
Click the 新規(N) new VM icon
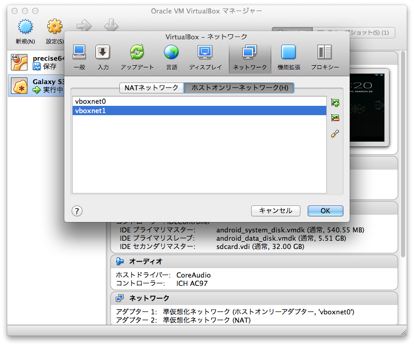[x=25, y=26]
